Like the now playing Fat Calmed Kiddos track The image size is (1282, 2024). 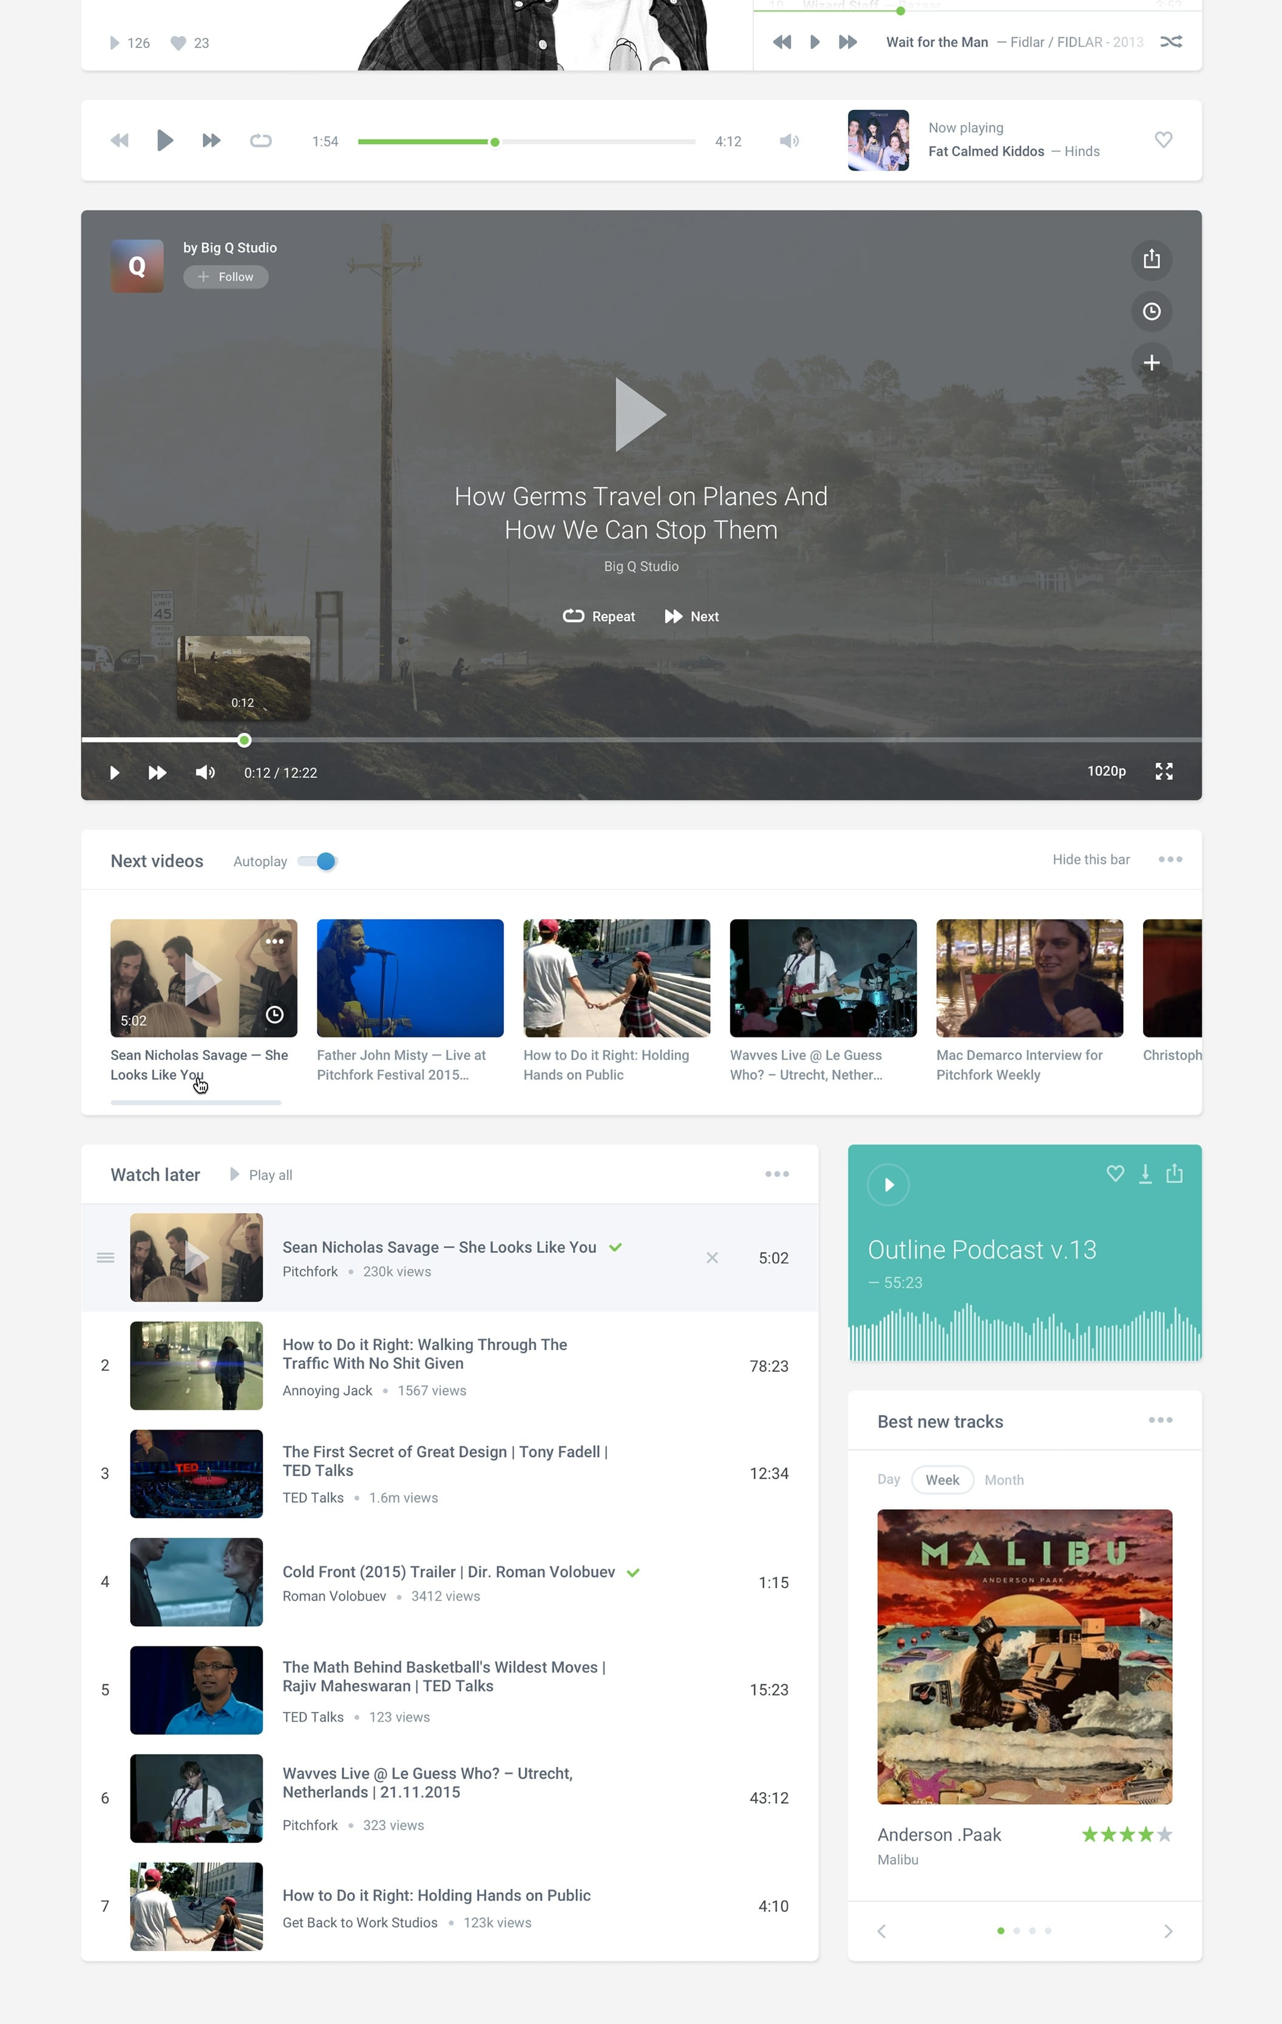coord(1162,140)
